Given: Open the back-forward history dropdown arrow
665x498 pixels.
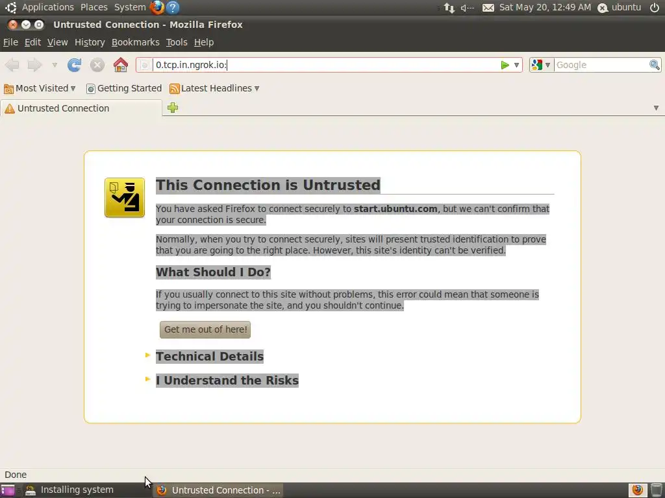Looking at the screenshot, I should point(55,65).
